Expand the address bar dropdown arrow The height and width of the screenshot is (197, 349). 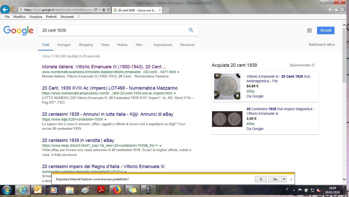[100, 10]
